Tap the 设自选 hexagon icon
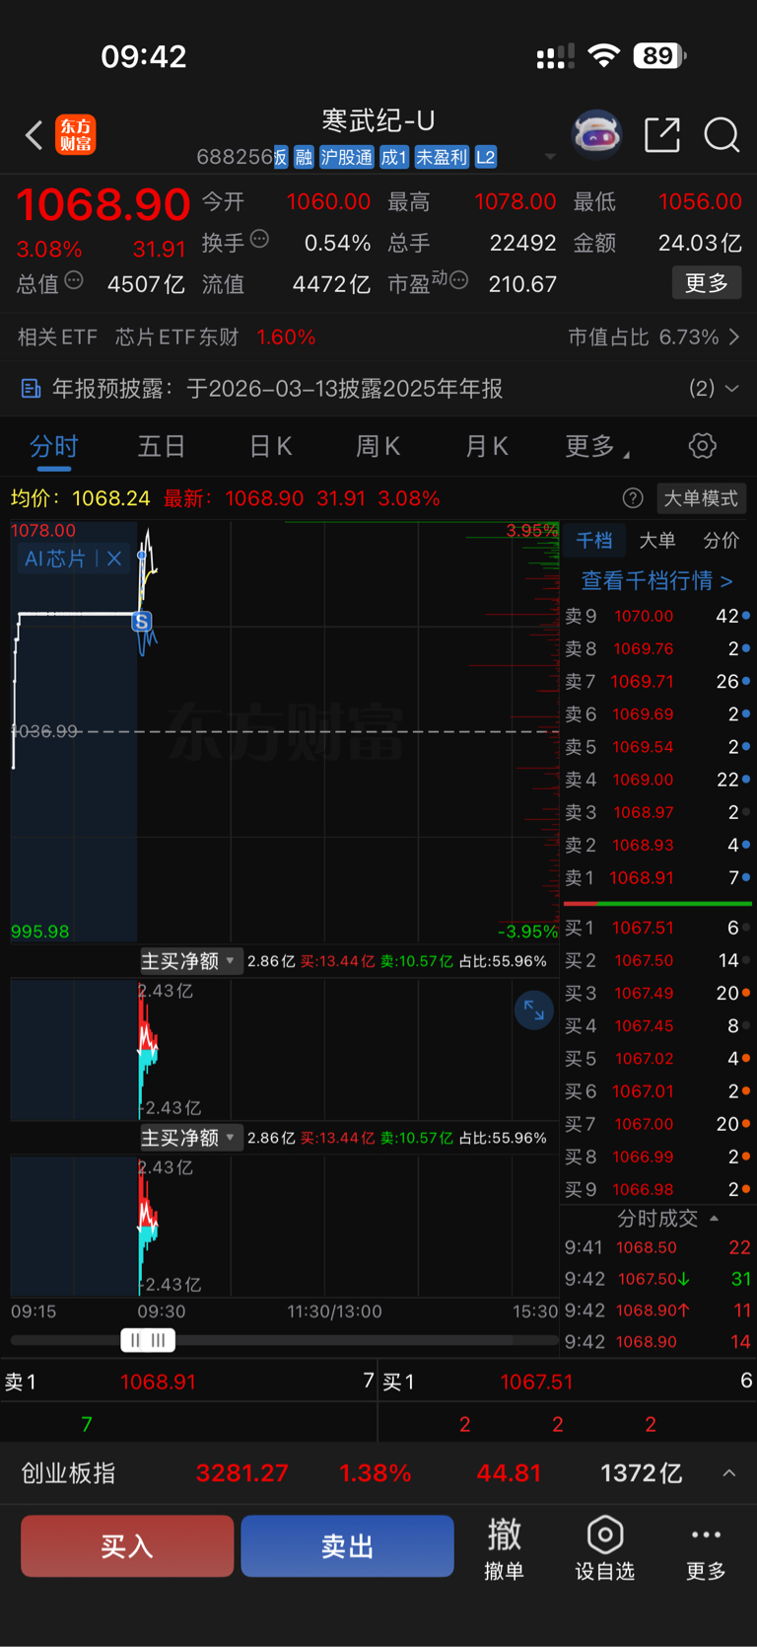 604,1535
